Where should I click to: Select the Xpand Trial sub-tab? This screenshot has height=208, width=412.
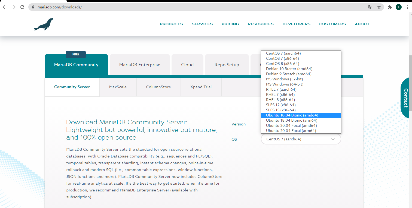click(201, 87)
